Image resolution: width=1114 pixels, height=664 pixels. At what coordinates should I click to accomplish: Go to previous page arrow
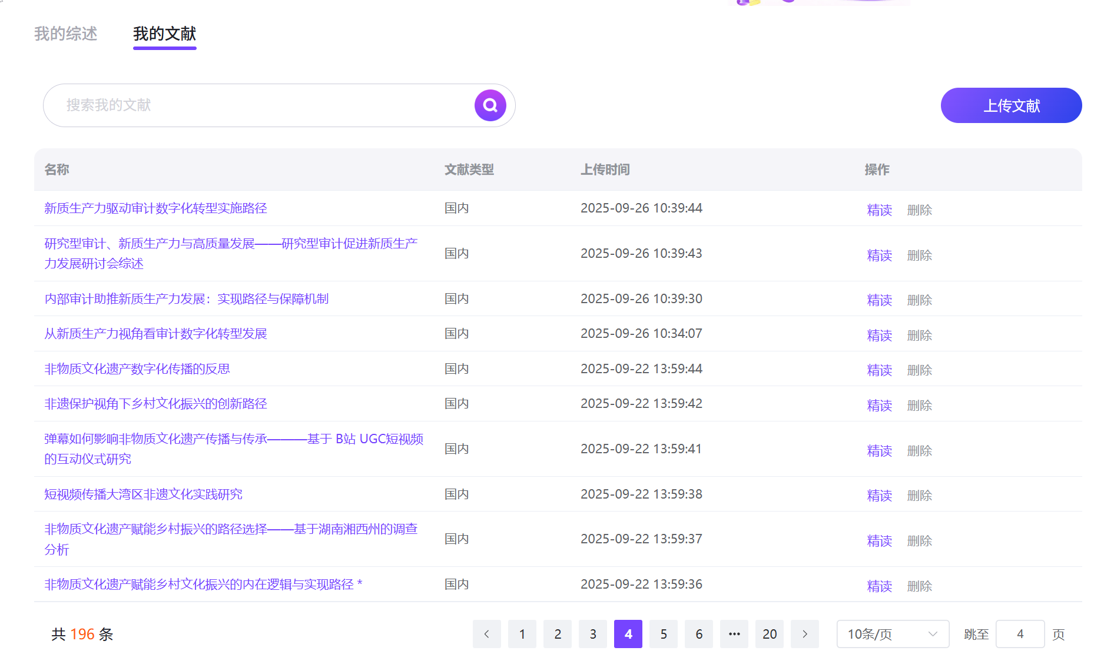486,634
